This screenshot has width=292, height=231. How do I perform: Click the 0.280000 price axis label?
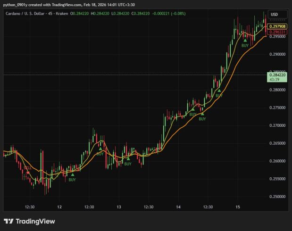click(x=277, y=90)
